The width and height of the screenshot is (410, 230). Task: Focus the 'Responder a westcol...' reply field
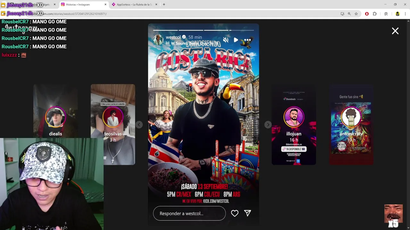(x=189, y=213)
